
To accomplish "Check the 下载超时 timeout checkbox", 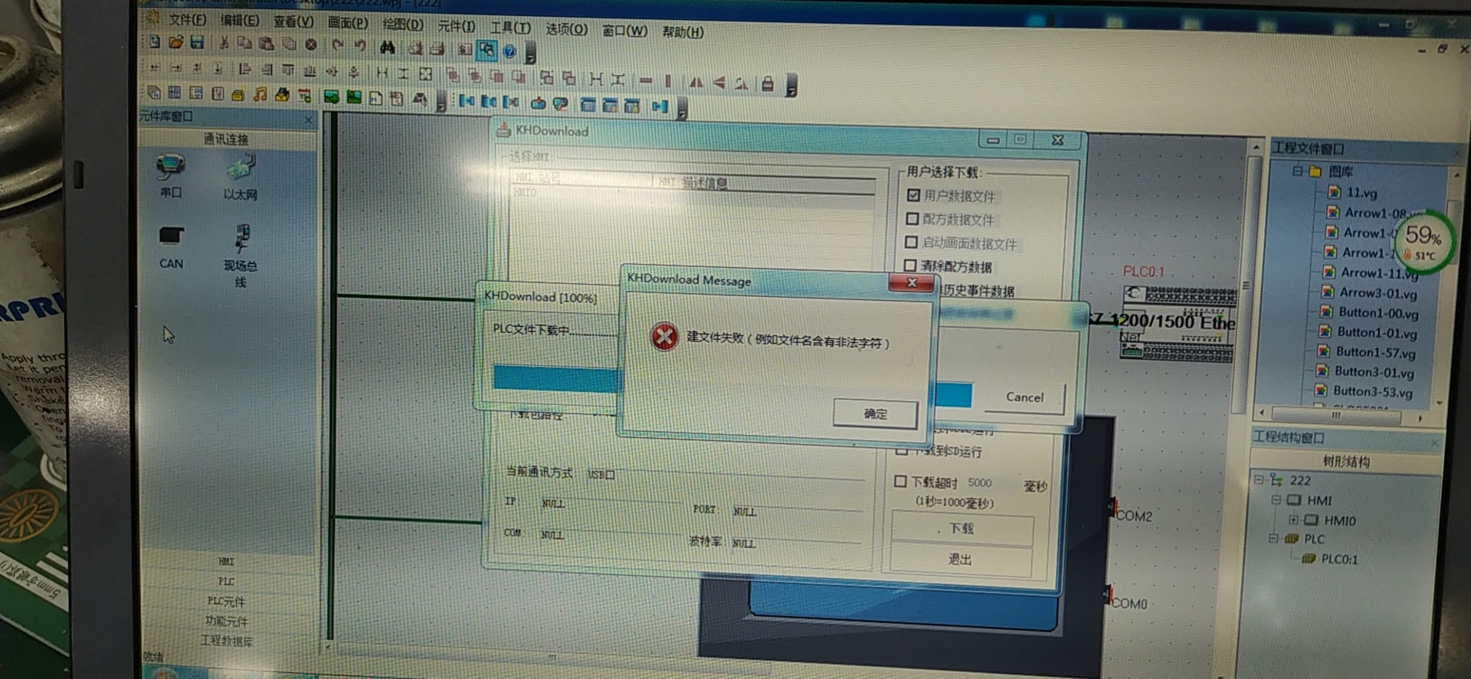I will pos(901,482).
